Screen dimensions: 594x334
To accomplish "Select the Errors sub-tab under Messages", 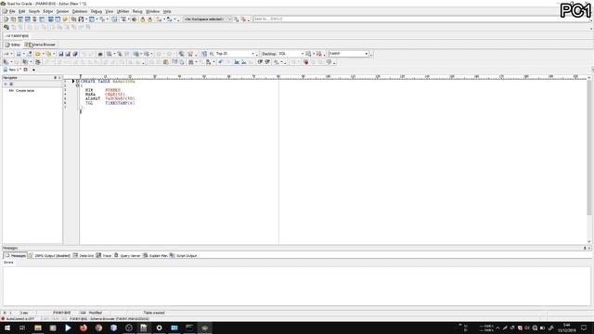I will click(8, 262).
